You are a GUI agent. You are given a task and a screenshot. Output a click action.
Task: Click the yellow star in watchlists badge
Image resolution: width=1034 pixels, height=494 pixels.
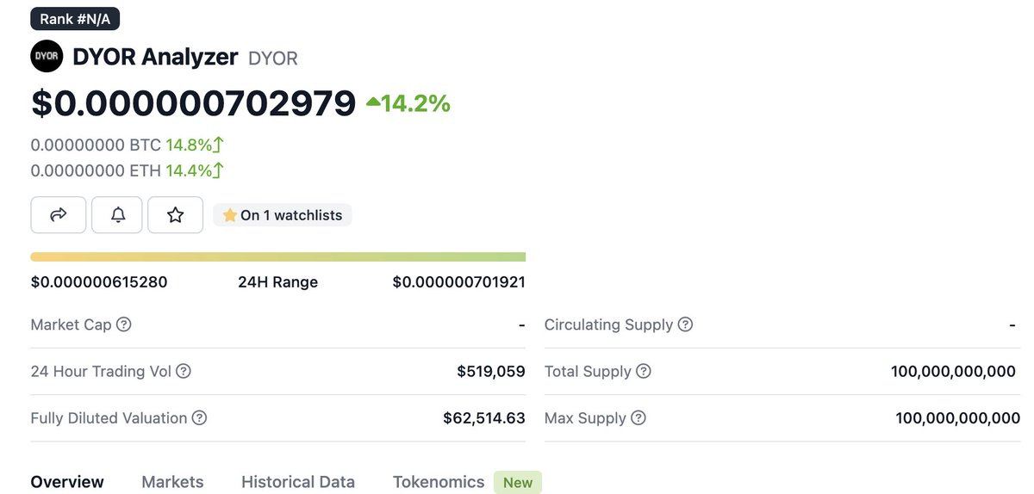[230, 215]
